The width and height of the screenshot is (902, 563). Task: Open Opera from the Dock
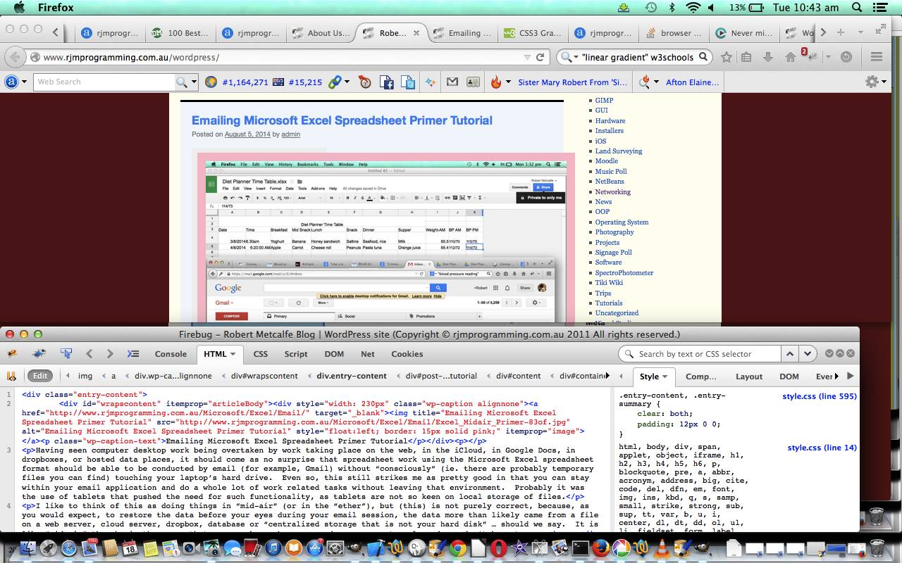coord(498,548)
